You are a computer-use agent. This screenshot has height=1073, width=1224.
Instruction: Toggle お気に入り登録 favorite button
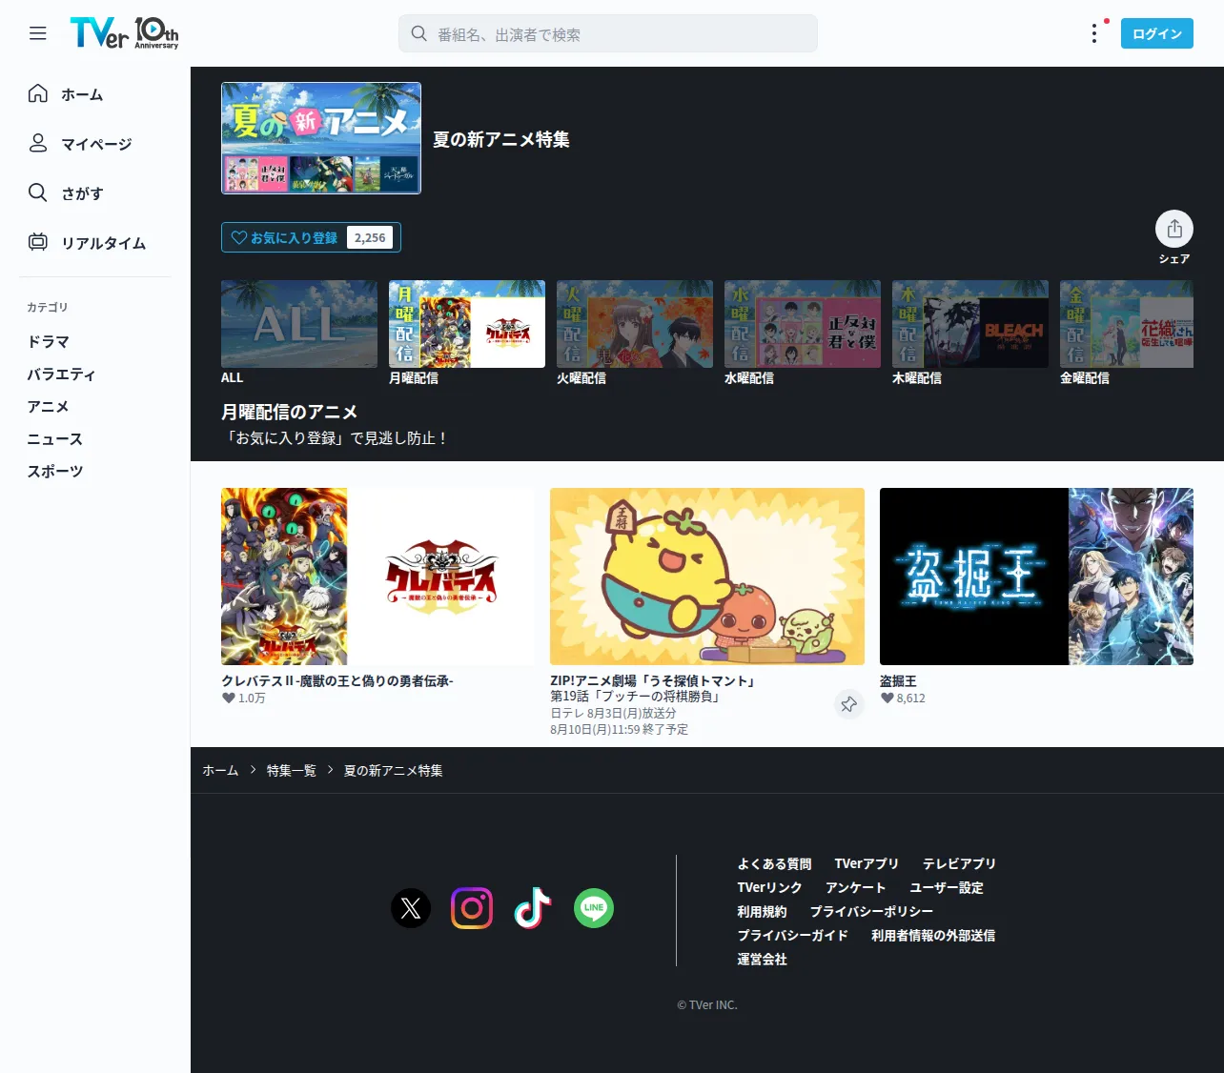pos(311,237)
